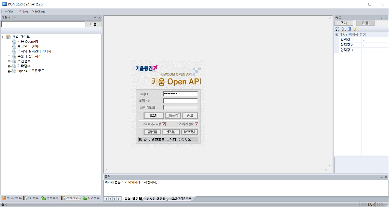Switch to 실시간 데이터 tab
Viewport: 389px width, 207px height.
pos(156,199)
